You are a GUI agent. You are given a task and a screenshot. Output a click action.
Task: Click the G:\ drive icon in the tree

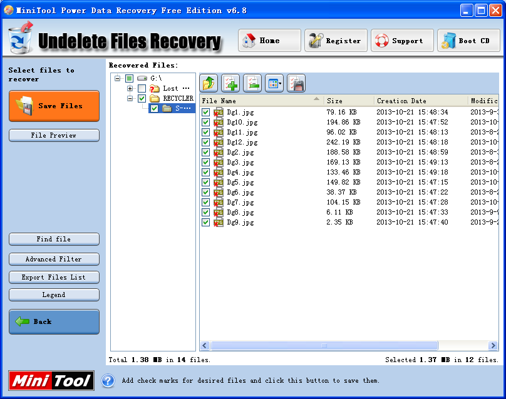[142, 78]
